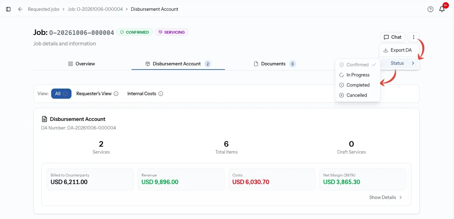Click the Disbursement Account tab box icon

point(148,64)
